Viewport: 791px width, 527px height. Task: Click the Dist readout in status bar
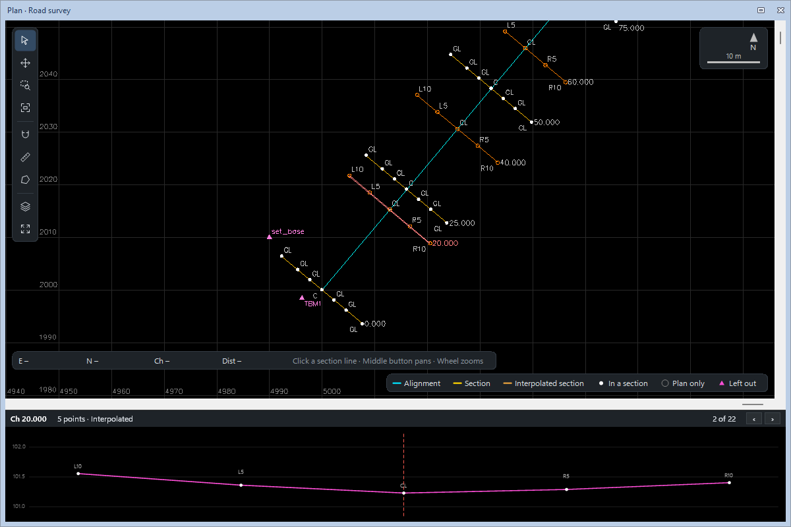[x=232, y=361]
